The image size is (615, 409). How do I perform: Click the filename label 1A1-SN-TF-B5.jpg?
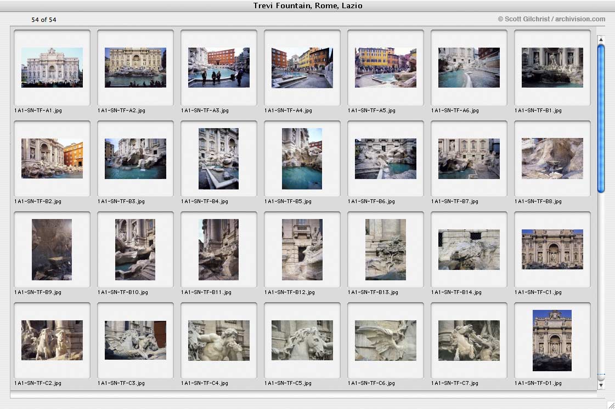(288, 201)
